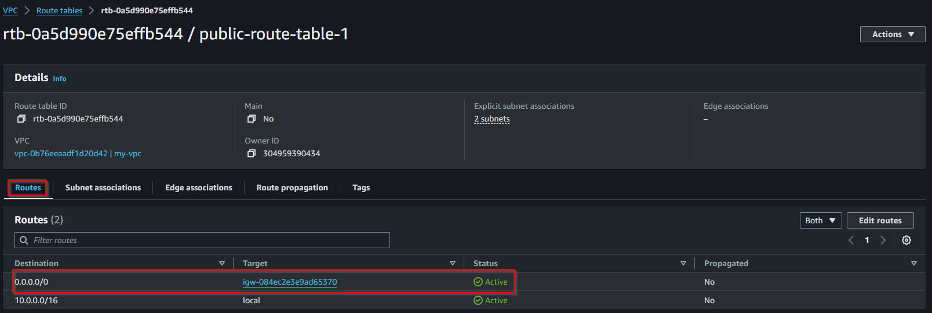Copy the Route table ID value
932x313 pixels.
(21, 119)
